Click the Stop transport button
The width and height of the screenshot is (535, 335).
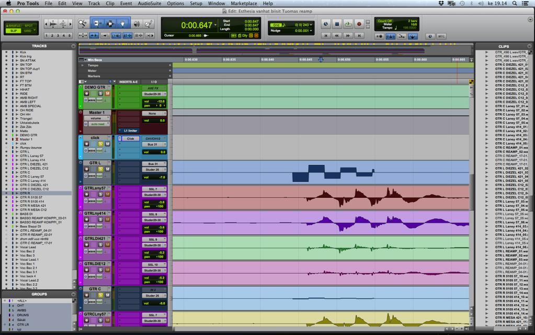(x=337, y=24)
